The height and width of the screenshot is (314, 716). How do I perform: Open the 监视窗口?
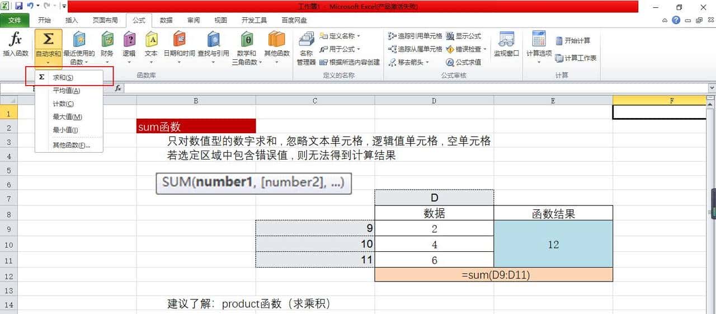click(x=507, y=44)
